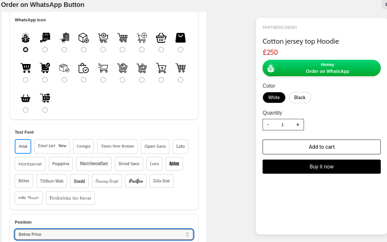Image resolution: width=387 pixels, height=242 pixels.
Task: Click the green Order on WhatsApp button
Action: click(x=322, y=68)
